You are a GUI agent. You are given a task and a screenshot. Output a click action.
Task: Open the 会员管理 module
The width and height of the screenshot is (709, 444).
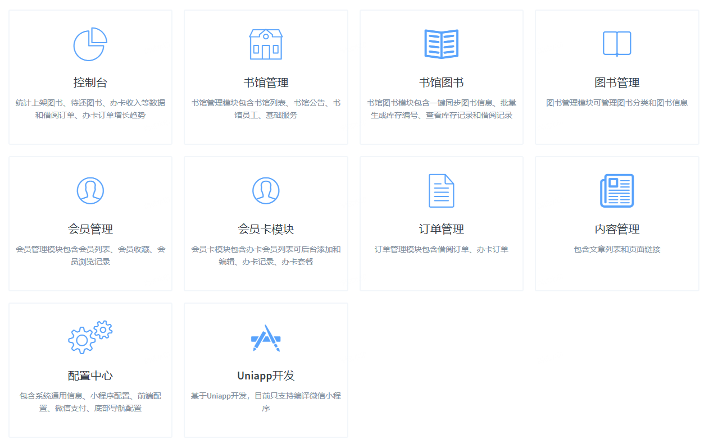[89, 228]
